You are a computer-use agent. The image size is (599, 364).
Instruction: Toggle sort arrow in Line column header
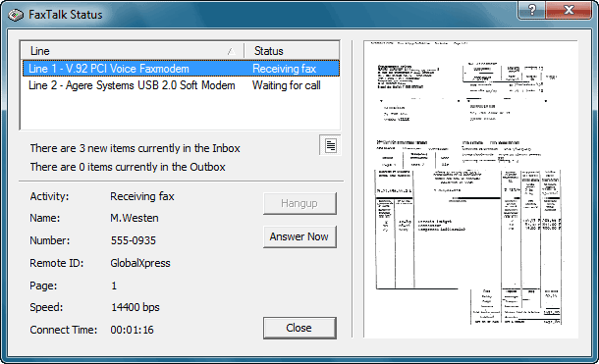point(231,51)
